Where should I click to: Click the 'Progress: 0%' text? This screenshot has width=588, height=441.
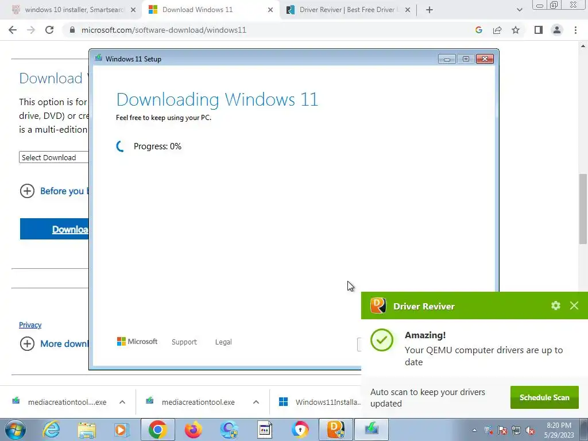pyautogui.click(x=157, y=146)
